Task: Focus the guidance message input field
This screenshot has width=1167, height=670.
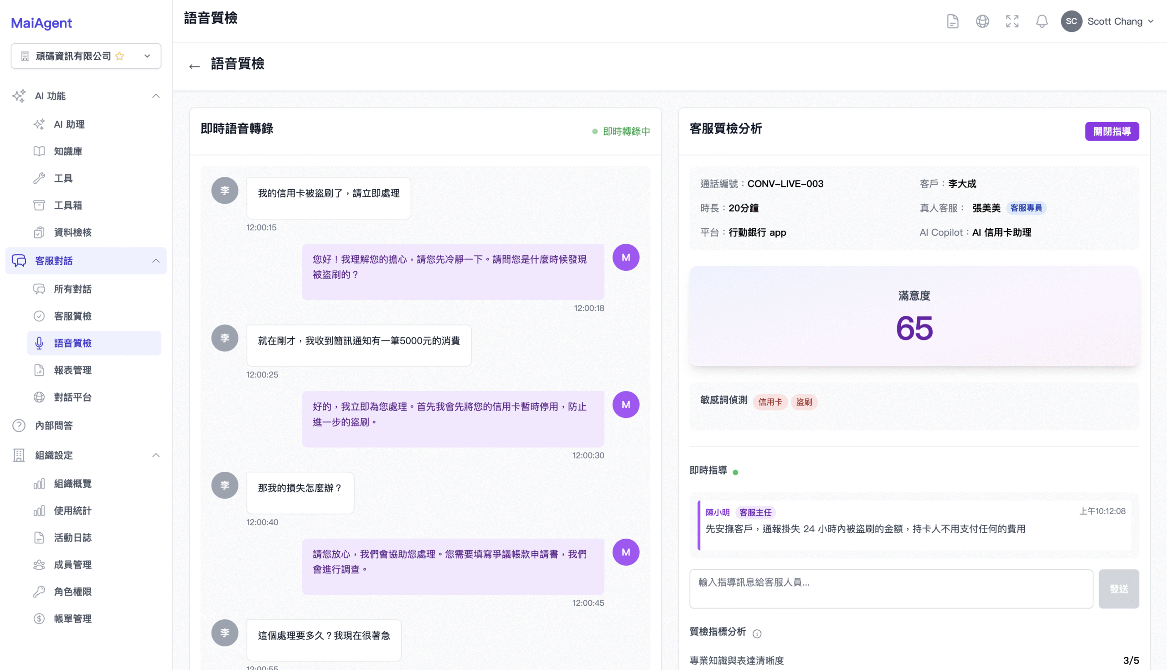Action: coord(890,588)
